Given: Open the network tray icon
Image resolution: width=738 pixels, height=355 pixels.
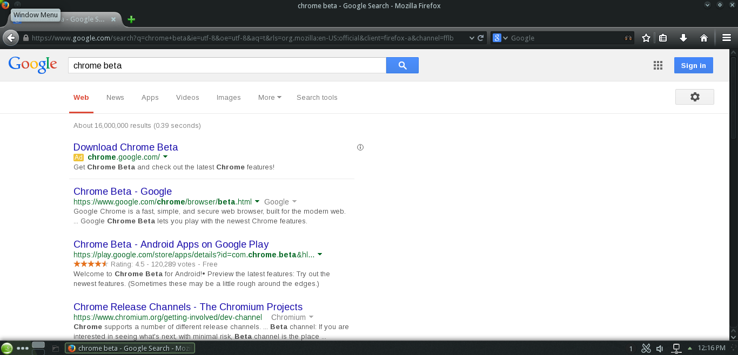Looking at the screenshot, I should click(x=676, y=349).
